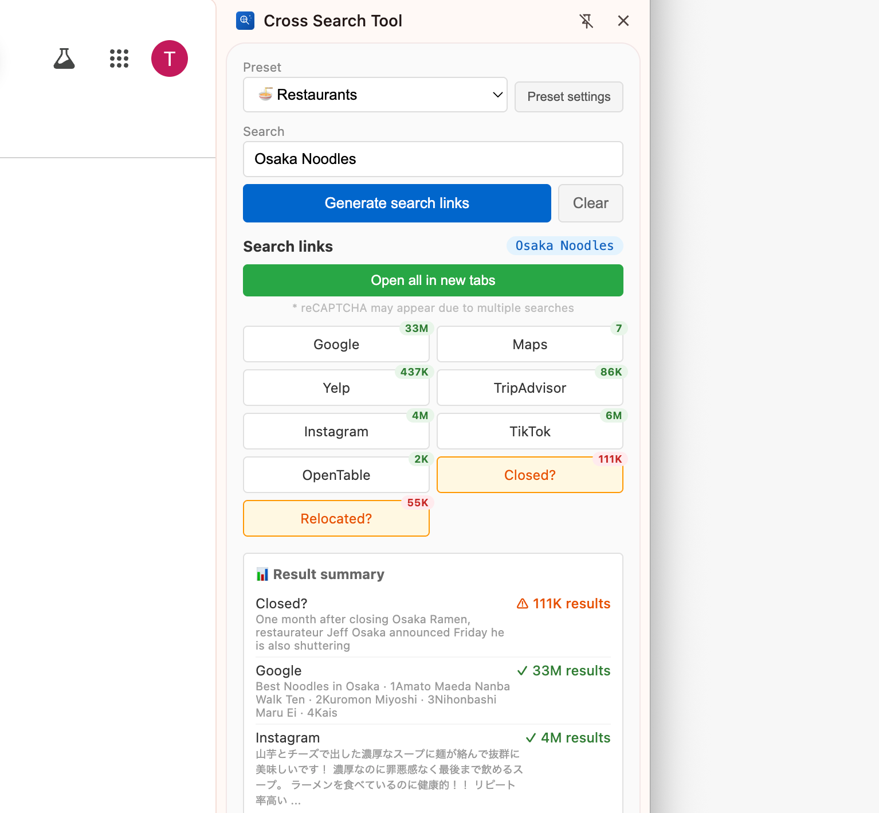
Task: Focus the Osaka Noodles search field
Action: pyautogui.click(x=433, y=159)
